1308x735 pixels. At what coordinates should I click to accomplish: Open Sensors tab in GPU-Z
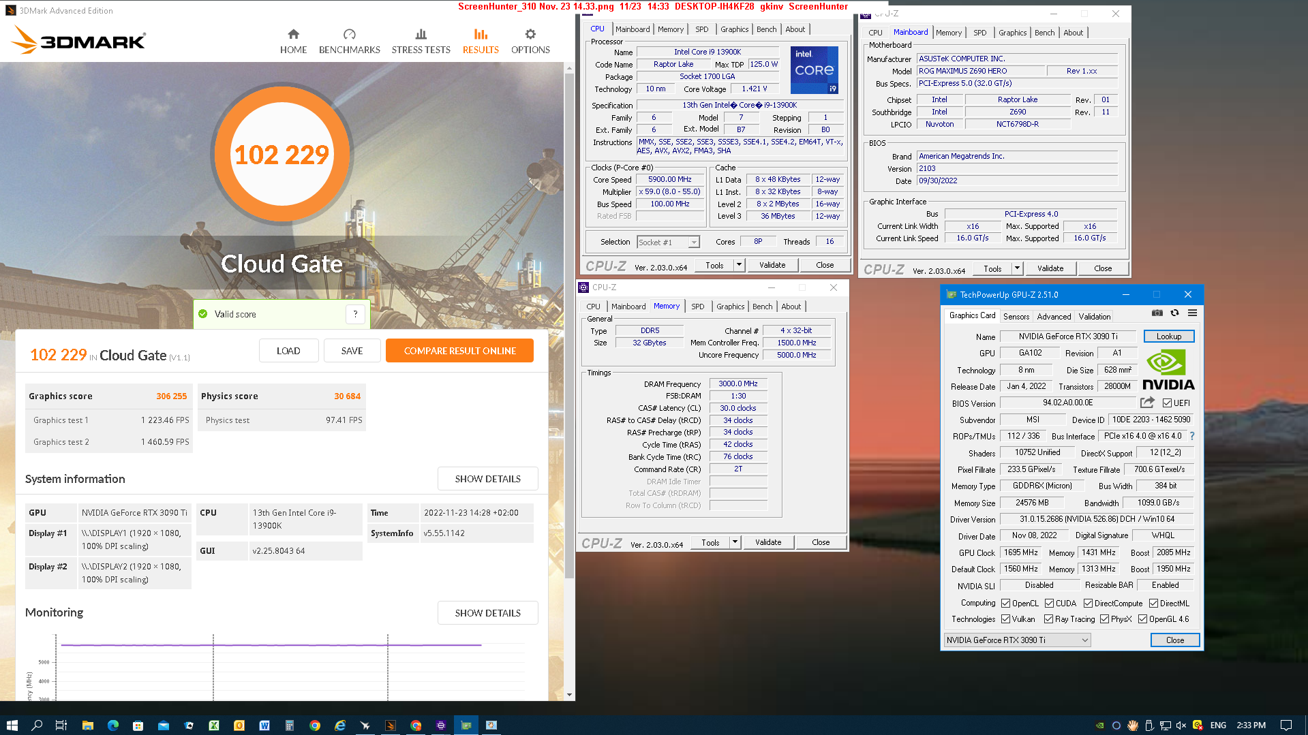pos(1016,316)
